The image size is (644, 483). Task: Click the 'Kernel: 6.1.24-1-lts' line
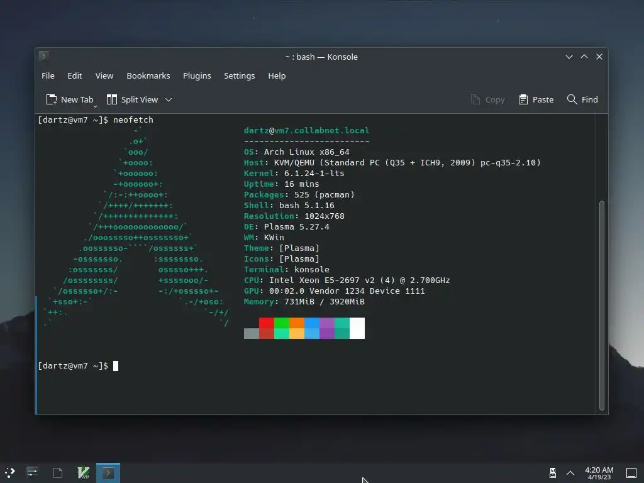294,174
